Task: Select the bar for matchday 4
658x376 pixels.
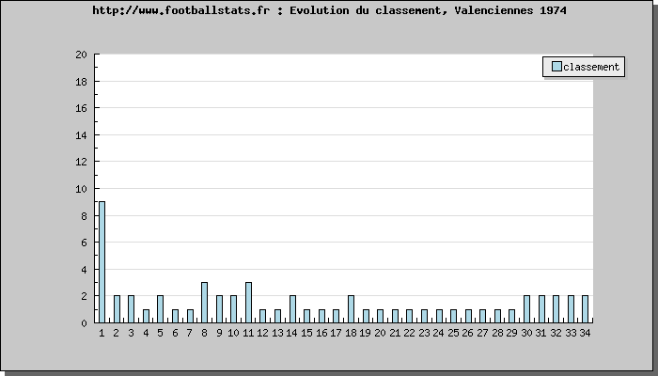Action: point(146,316)
